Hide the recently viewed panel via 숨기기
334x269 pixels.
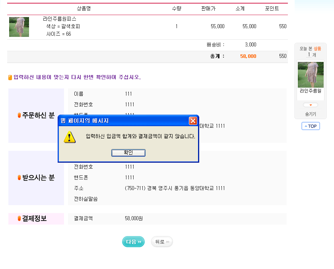point(311,114)
